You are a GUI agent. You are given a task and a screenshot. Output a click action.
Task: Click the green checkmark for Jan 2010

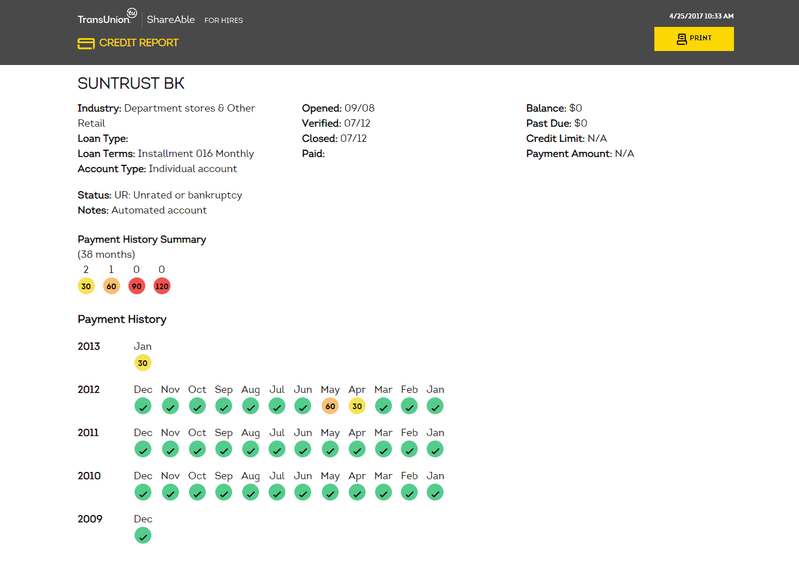[435, 492]
